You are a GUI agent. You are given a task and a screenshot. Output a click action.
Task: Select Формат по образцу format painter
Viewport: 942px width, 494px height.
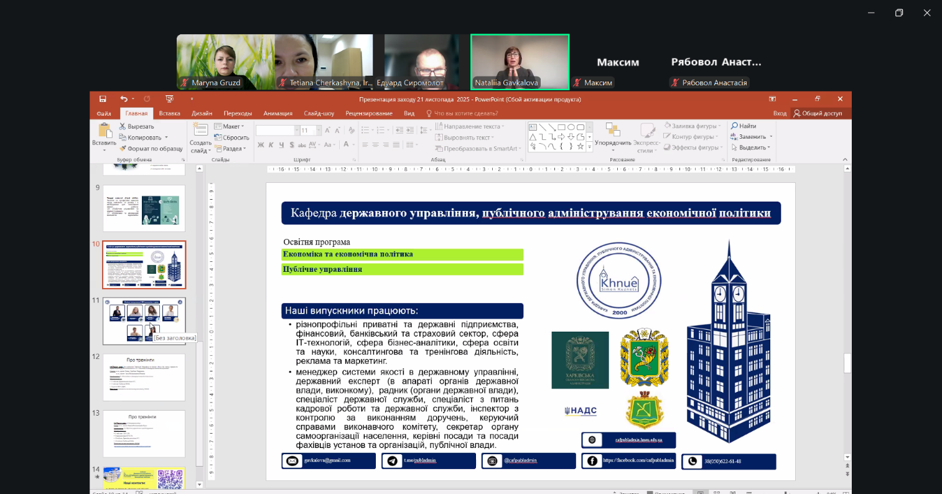coord(151,149)
